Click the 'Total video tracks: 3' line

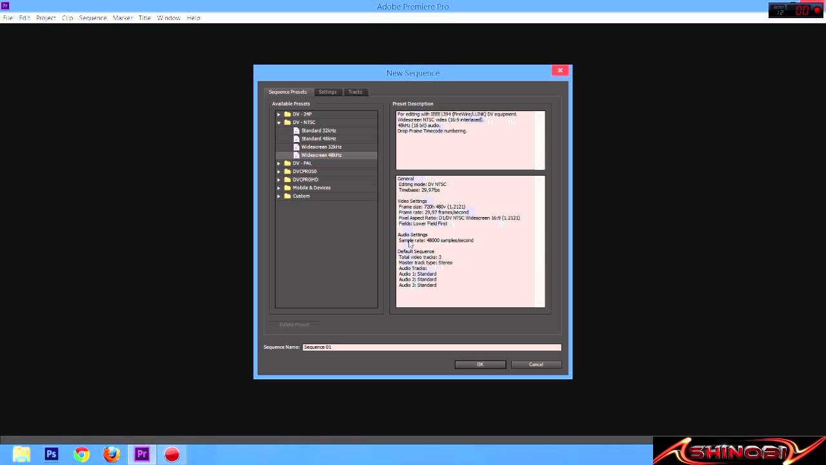click(x=420, y=257)
